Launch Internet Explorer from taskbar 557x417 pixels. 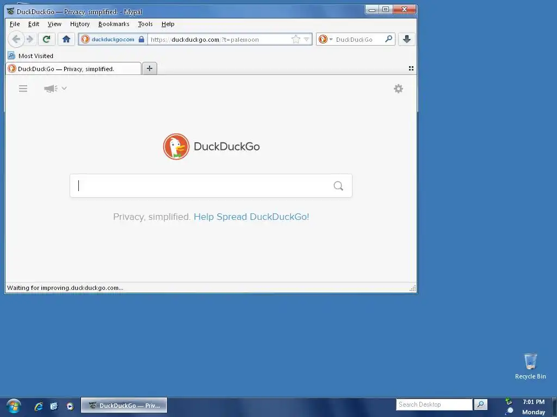[39, 406]
